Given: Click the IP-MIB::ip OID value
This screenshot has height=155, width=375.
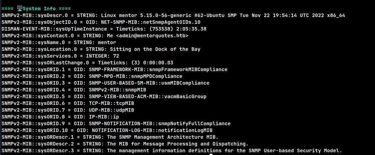Looking at the screenshot, I should [x=104, y=117].
